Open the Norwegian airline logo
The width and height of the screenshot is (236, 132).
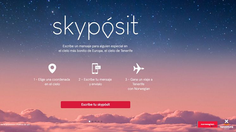(208, 124)
